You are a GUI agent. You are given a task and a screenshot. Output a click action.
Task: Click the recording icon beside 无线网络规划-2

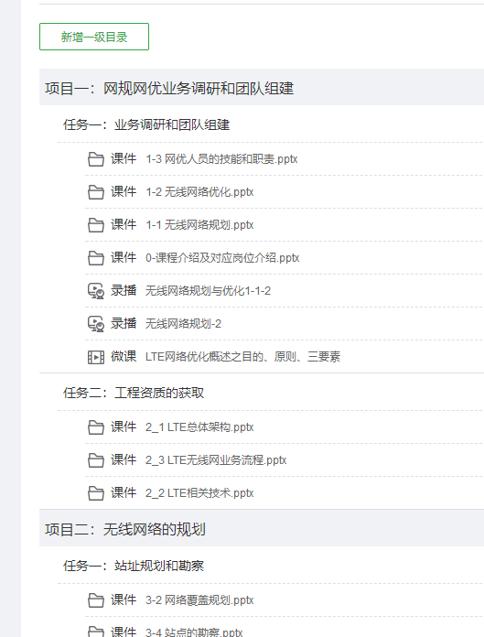tap(96, 324)
